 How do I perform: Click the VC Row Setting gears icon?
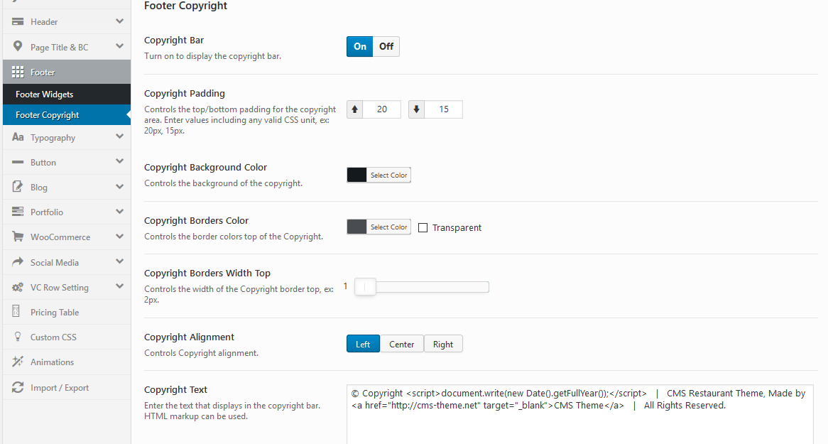tap(18, 288)
